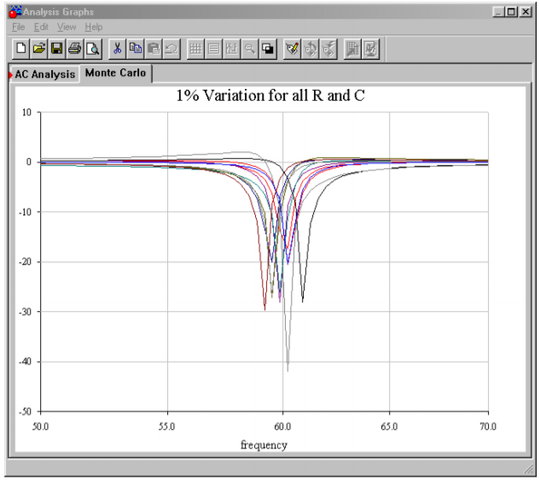Open the View menu

pyautogui.click(x=67, y=27)
